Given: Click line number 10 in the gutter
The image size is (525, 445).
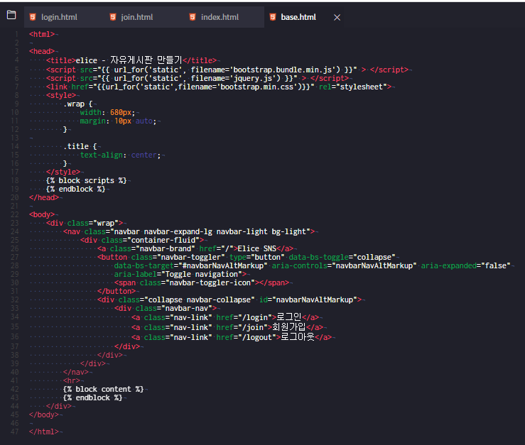Looking at the screenshot, I should [15, 112].
